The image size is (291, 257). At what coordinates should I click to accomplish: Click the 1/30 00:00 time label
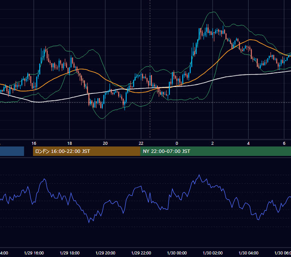[x=177, y=253]
